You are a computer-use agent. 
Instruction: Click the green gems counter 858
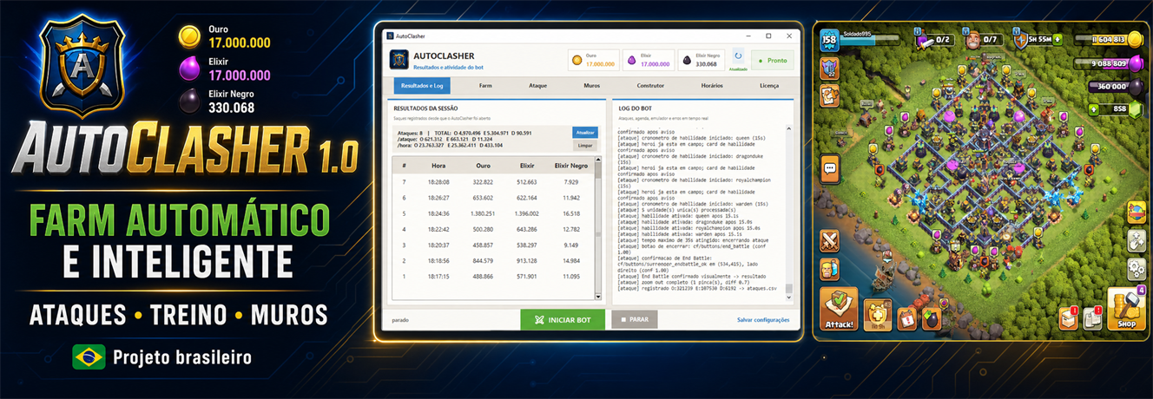click(1116, 108)
